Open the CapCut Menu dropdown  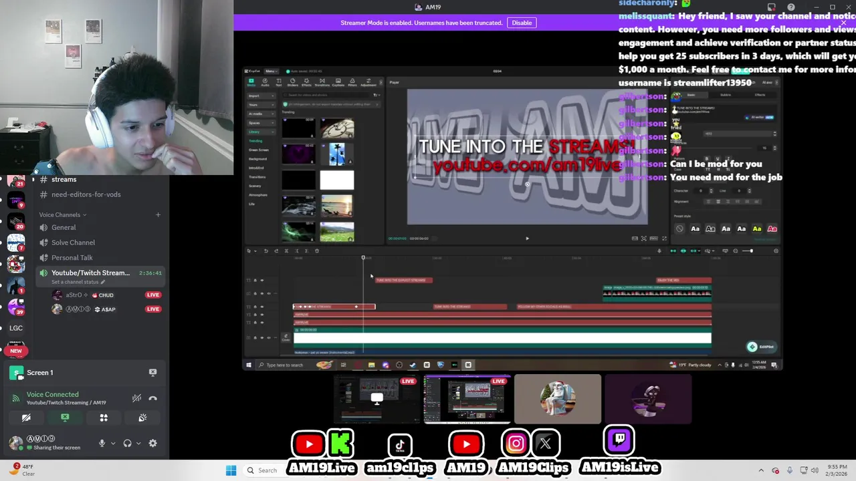[x=271, y=71]
